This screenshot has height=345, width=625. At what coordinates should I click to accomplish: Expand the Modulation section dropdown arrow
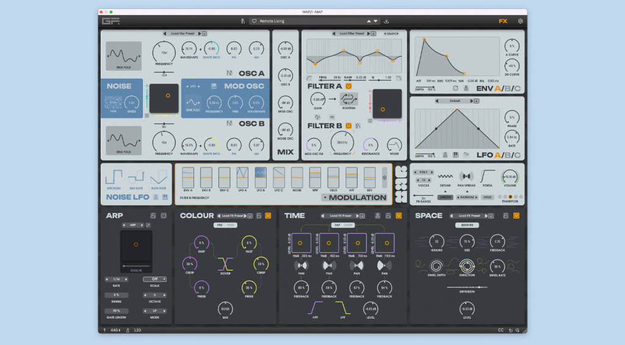pyautogui.click(x=325, y=197)
